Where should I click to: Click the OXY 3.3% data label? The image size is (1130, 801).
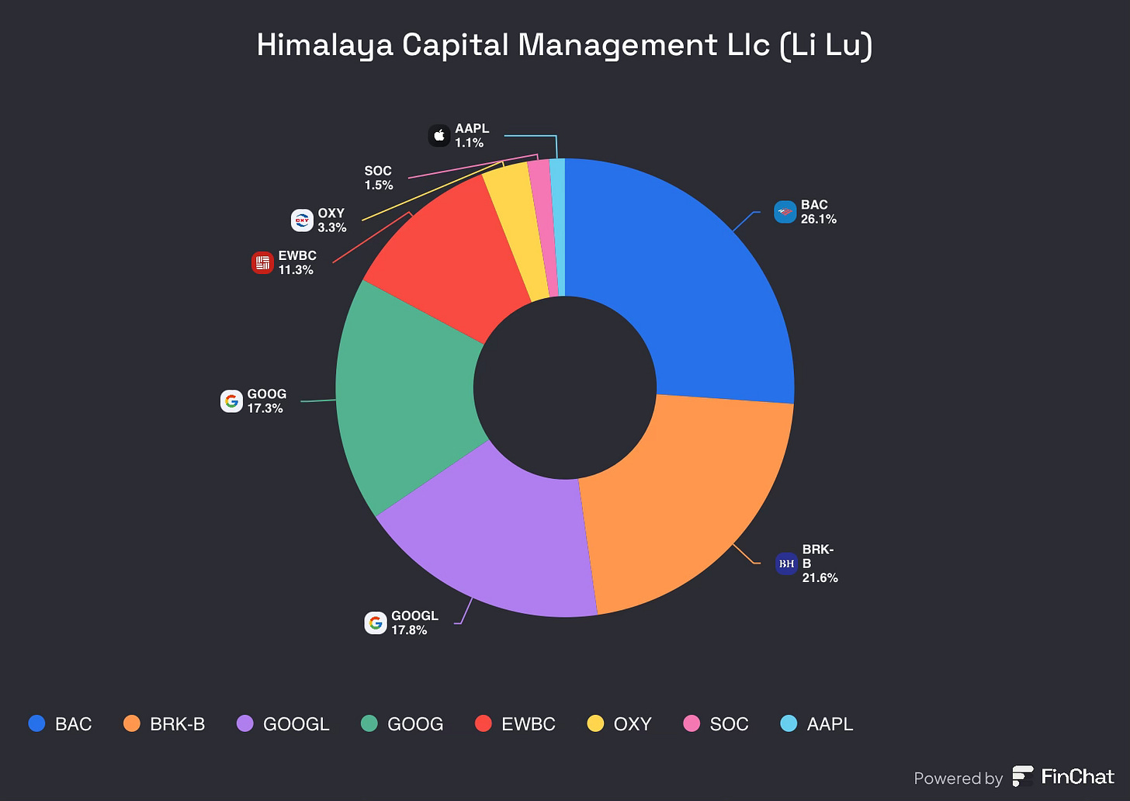coord(331,220)
